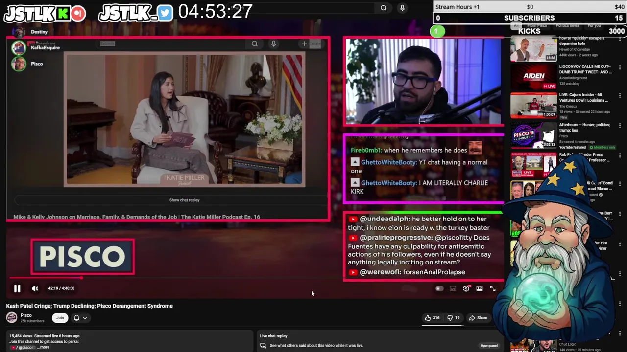627x352 pixels.
Task: Visit AidenUnderground channel
Action: point(573,78)
